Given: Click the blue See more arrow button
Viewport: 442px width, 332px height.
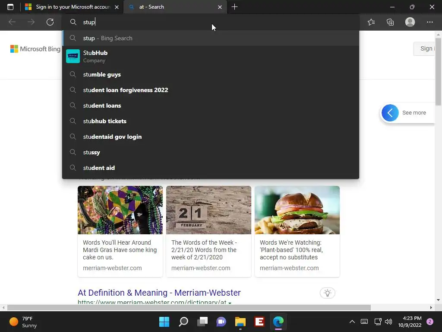Looking at the screenshot, I should point(390,113).
